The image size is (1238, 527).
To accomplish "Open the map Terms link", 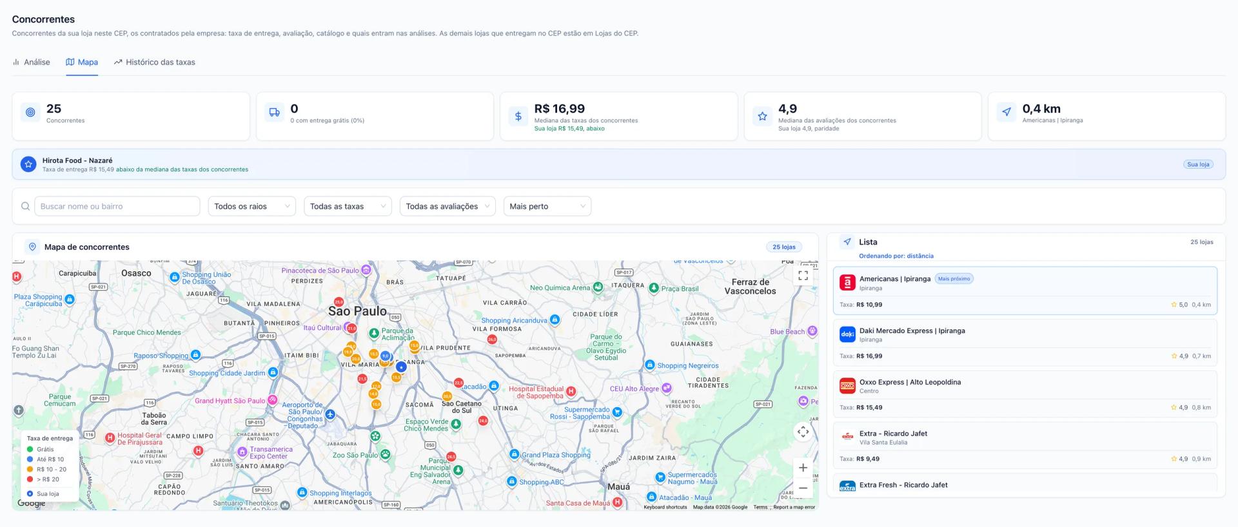I will click(x=760, y=507).
